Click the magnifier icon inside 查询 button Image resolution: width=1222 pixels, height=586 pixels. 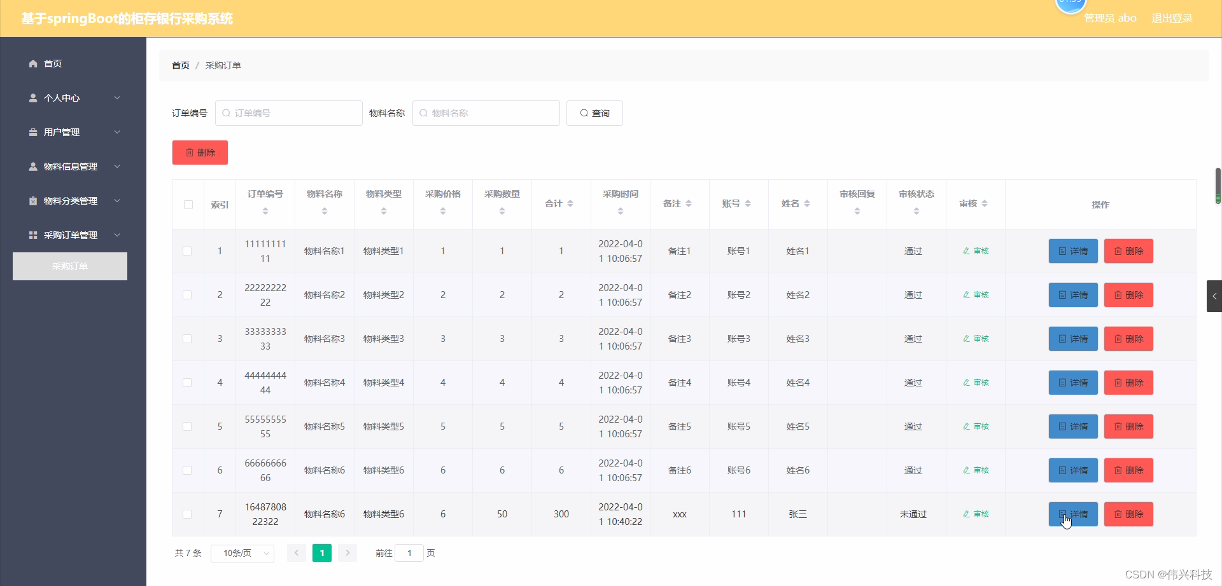[584, 113]
